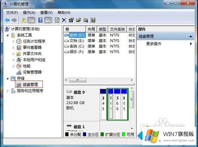Expand the 服务和应用程序 node arrow
The width and height of the screenshot is (198, 147).
(x=8, y=91)
